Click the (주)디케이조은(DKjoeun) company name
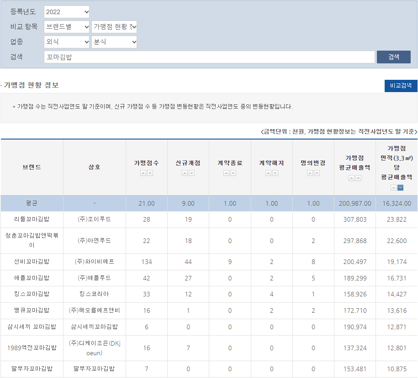This screenshot has height=378, width=418. [x=95, y=348]
